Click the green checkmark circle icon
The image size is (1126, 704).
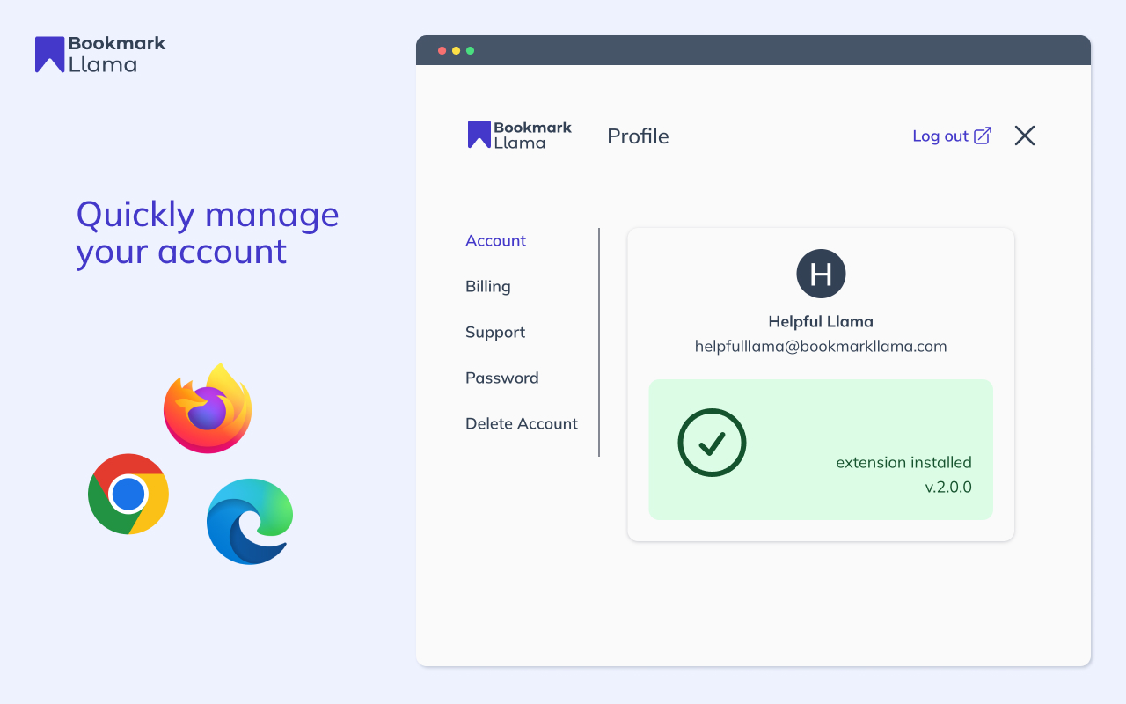712,443
